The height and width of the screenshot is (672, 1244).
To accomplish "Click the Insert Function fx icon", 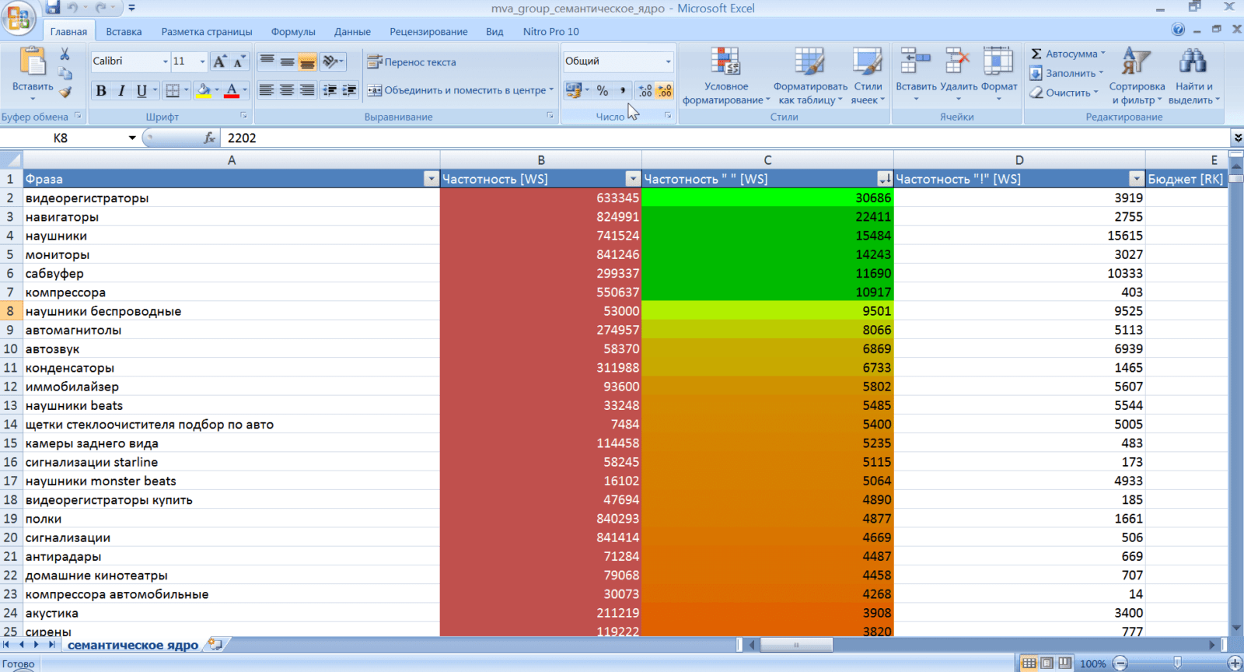I will (209, 138).
